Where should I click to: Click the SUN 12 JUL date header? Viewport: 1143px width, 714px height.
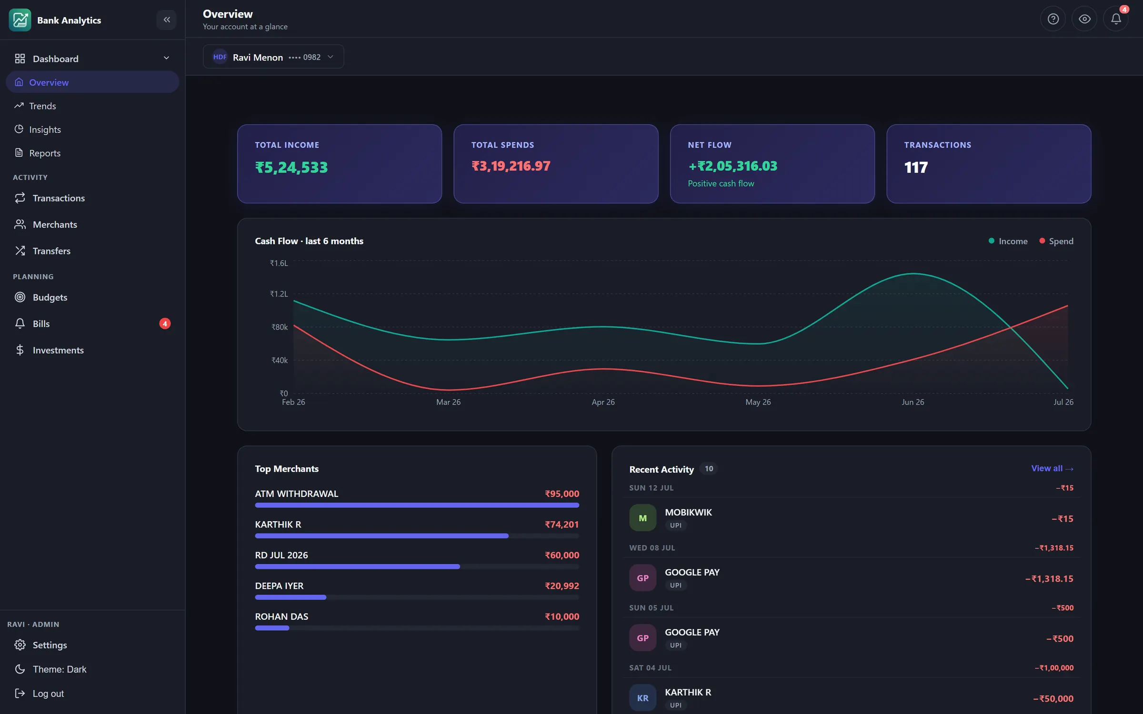[651, 488]
